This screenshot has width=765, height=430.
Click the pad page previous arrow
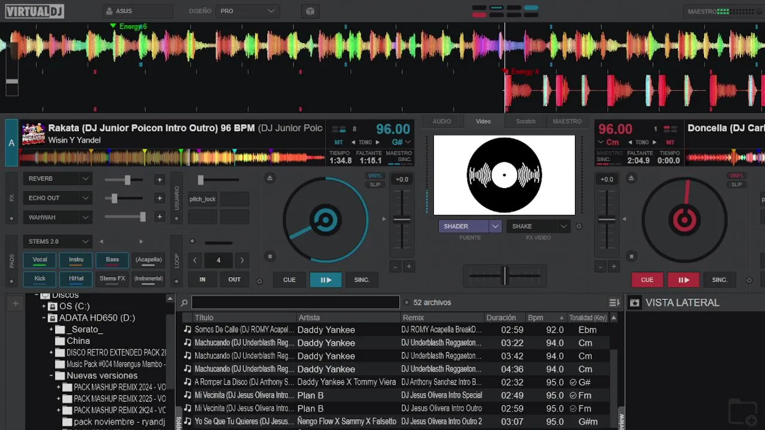(x=101, y=241)
